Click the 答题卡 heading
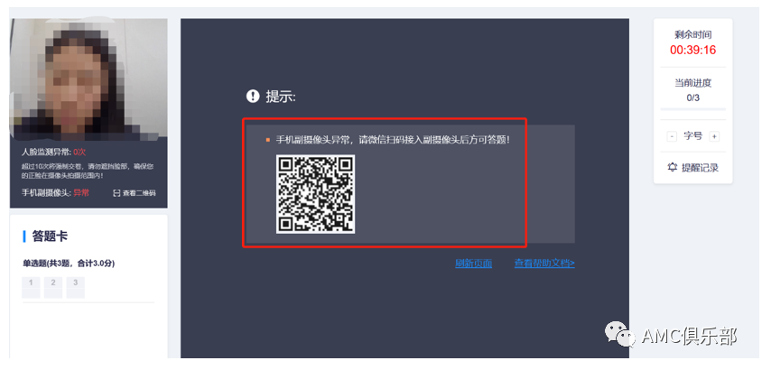The image size is (762, 370). (50, 236)
